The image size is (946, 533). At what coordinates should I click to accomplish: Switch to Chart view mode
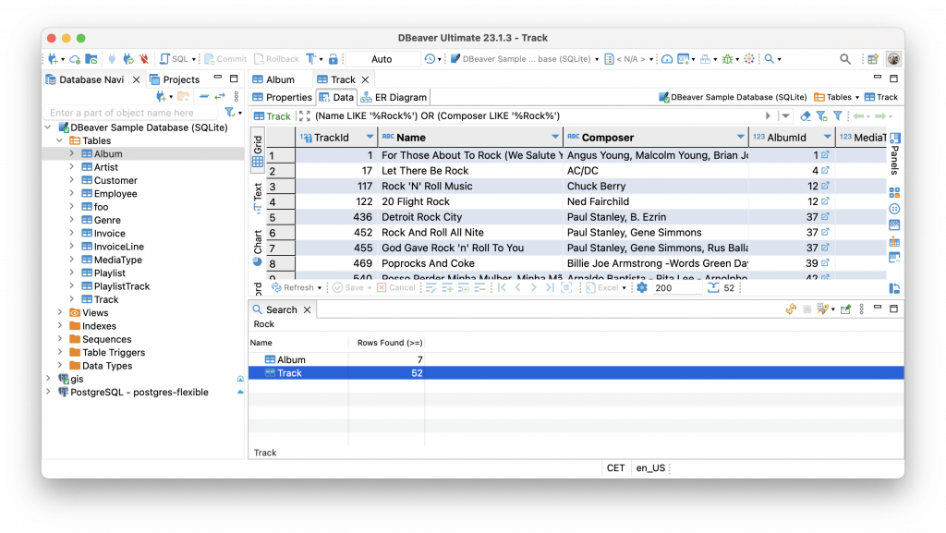tap(258, 247)
